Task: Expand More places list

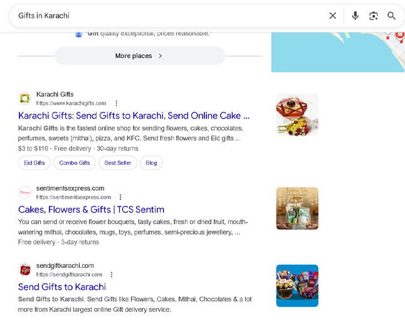Action: pos(139,56)
